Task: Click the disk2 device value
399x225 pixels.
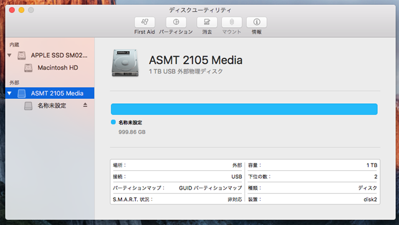Action: (370, 200)
